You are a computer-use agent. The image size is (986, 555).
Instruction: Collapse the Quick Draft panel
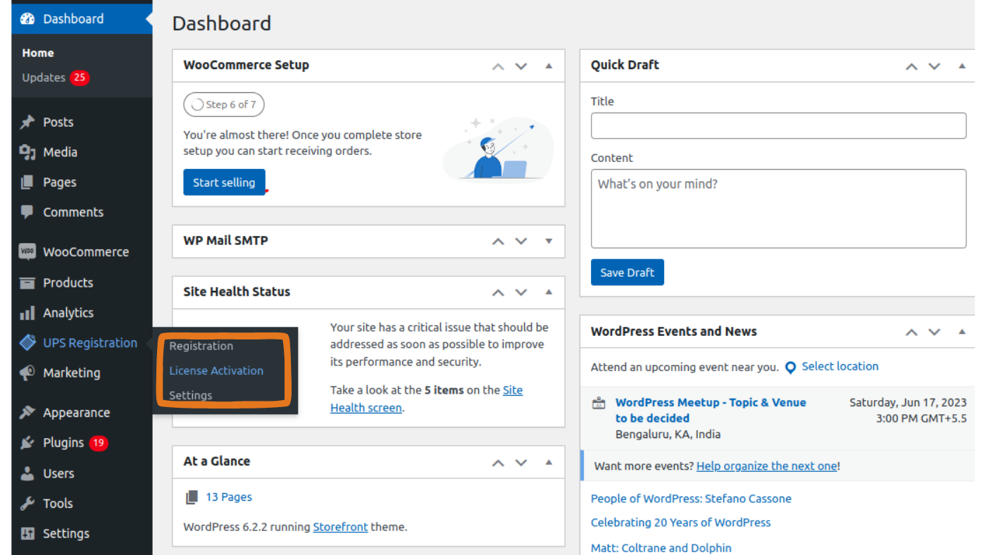pyautogui.click(x=962, y=66)
